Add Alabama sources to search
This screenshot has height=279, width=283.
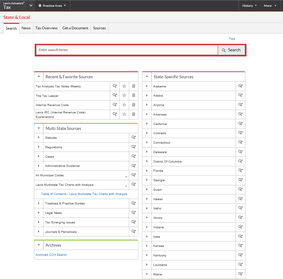[x=240, y=86]
